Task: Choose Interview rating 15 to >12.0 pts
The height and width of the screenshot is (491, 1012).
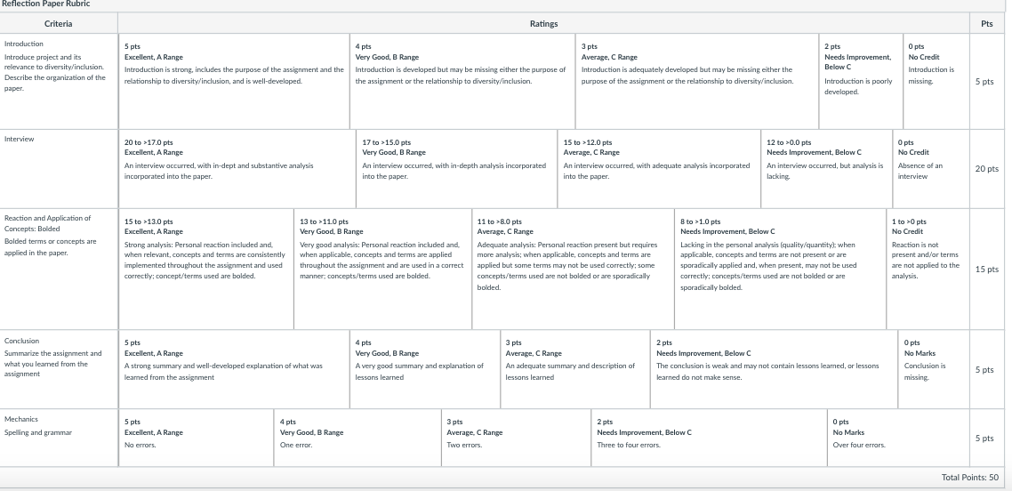Action: pyautogui.click(x=659, y=169)
